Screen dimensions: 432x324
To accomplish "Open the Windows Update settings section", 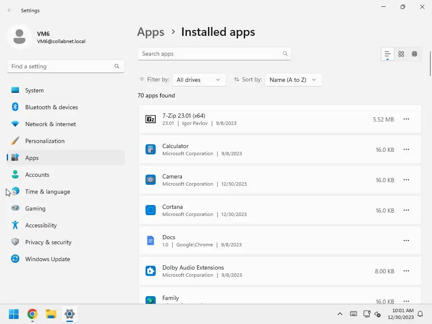I will pyautogui.click(x=47, y=259).
